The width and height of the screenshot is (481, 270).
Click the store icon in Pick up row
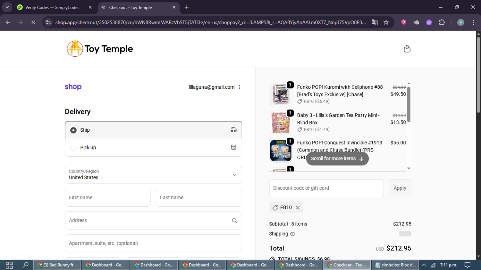point(233,147)
